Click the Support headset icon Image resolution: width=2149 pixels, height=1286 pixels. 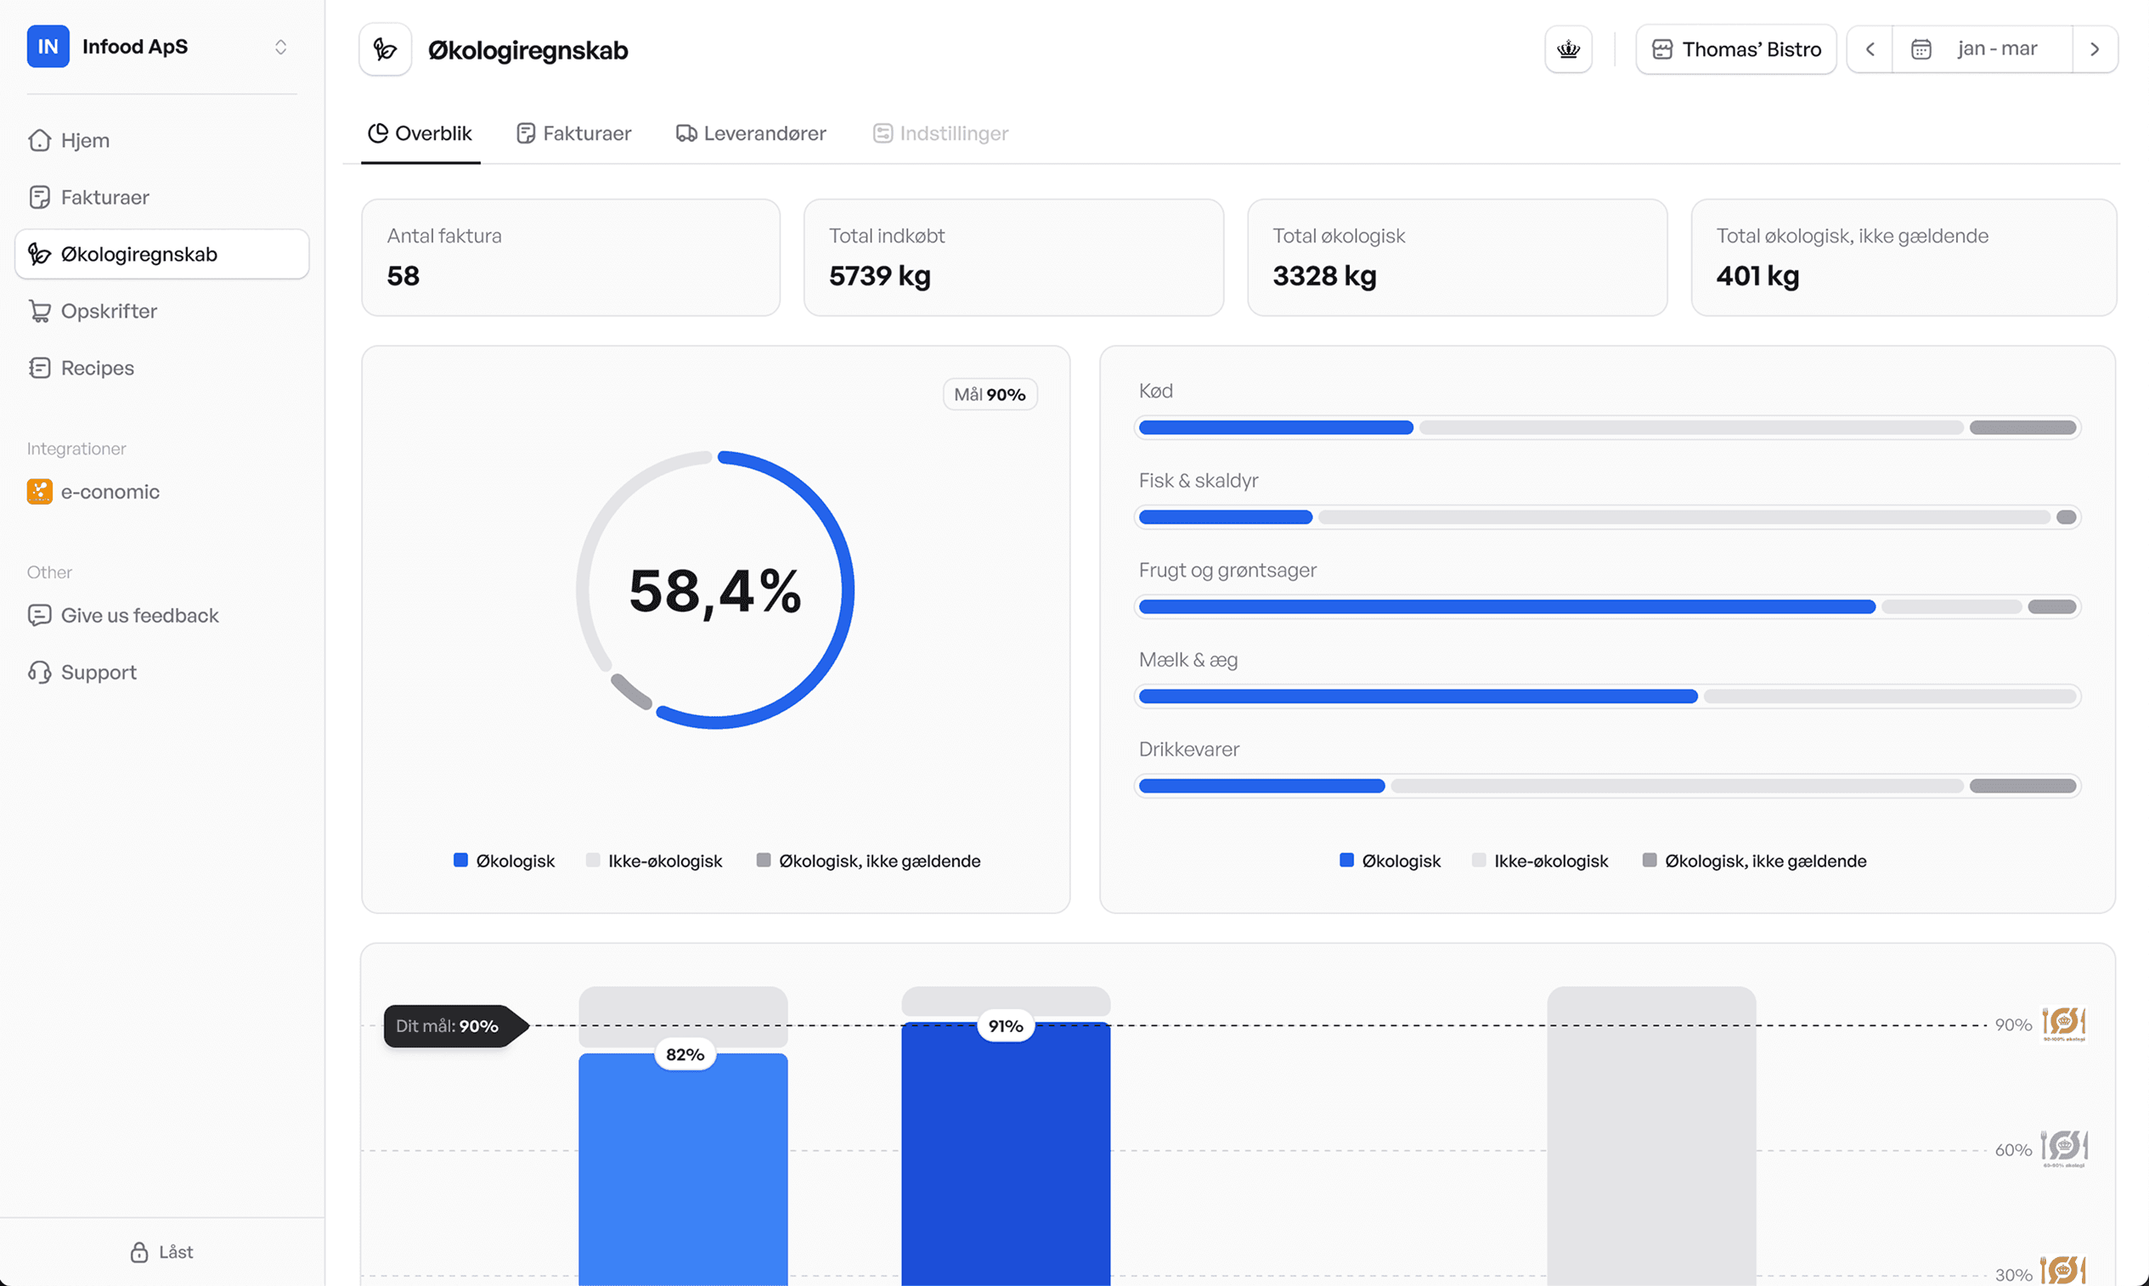point(40,673)
